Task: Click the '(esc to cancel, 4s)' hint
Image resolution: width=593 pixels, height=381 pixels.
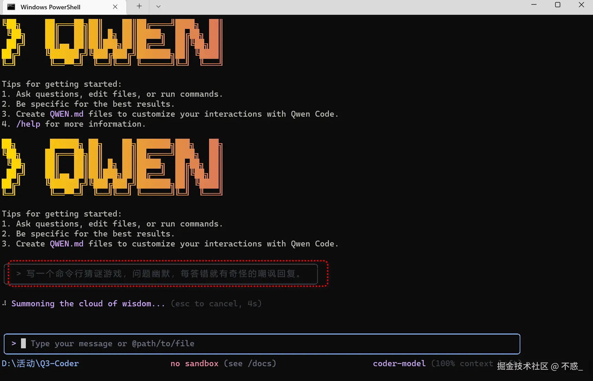Action: pyautogui.click(x=216, y=304)
